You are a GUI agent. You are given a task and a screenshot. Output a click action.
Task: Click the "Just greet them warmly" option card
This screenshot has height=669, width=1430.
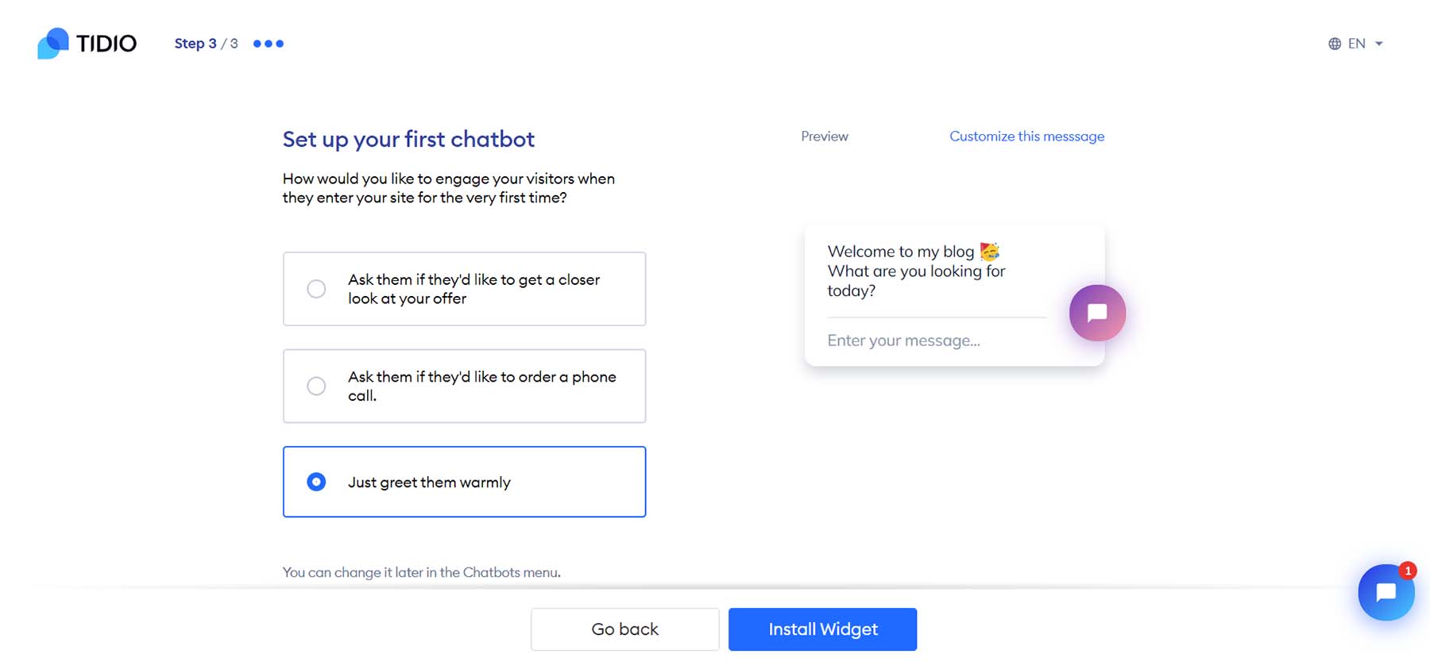point(464,482)
